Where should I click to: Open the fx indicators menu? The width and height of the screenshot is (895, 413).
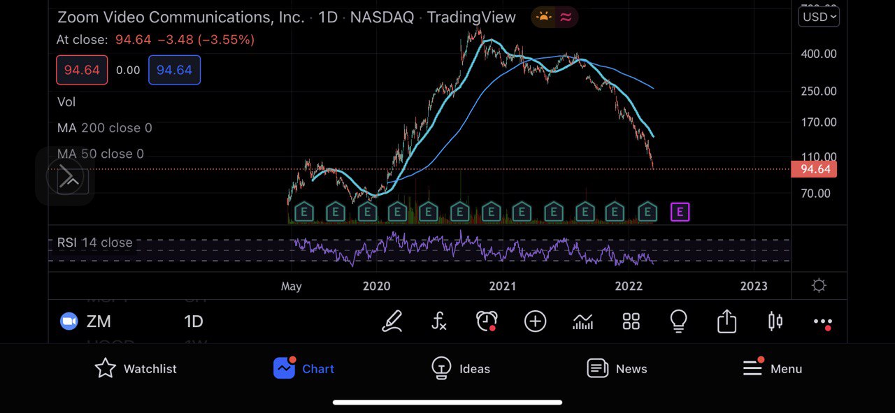pyautogui.click(x=438, y=321)
